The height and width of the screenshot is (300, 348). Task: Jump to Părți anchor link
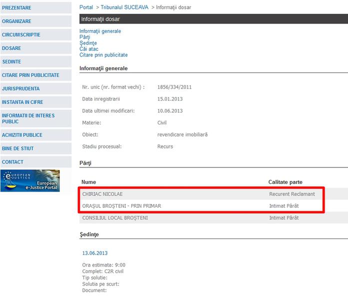coord(85,37)
